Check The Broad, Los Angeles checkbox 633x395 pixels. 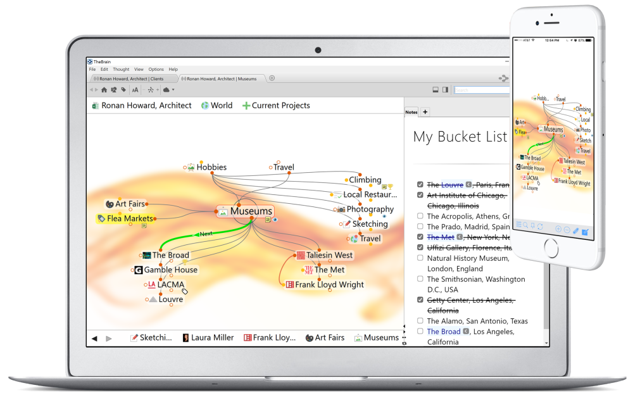420,331
